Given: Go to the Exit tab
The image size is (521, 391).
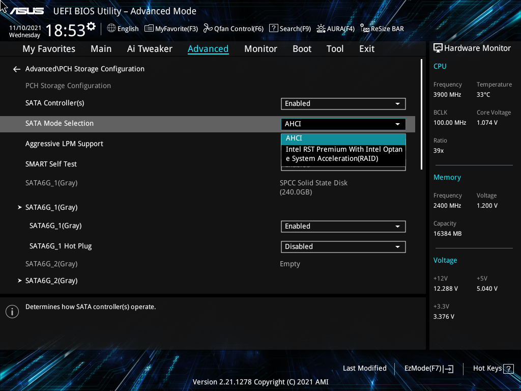Looking at the screenshot, I should click(x=367, y=49).
